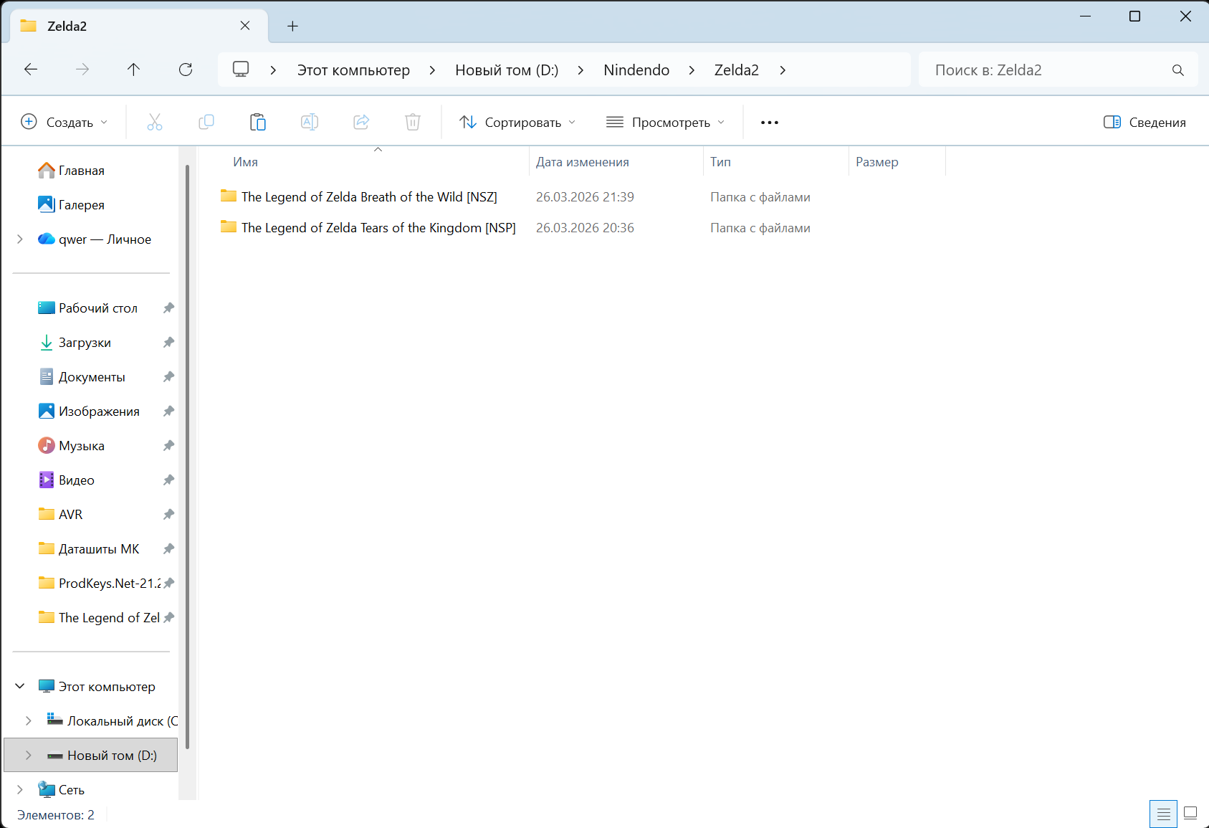This screenshot has height=828, width=1209.
Task: Refresh the Zelda2 folder view
Action: pyautogui.click(x=186, y=70)
